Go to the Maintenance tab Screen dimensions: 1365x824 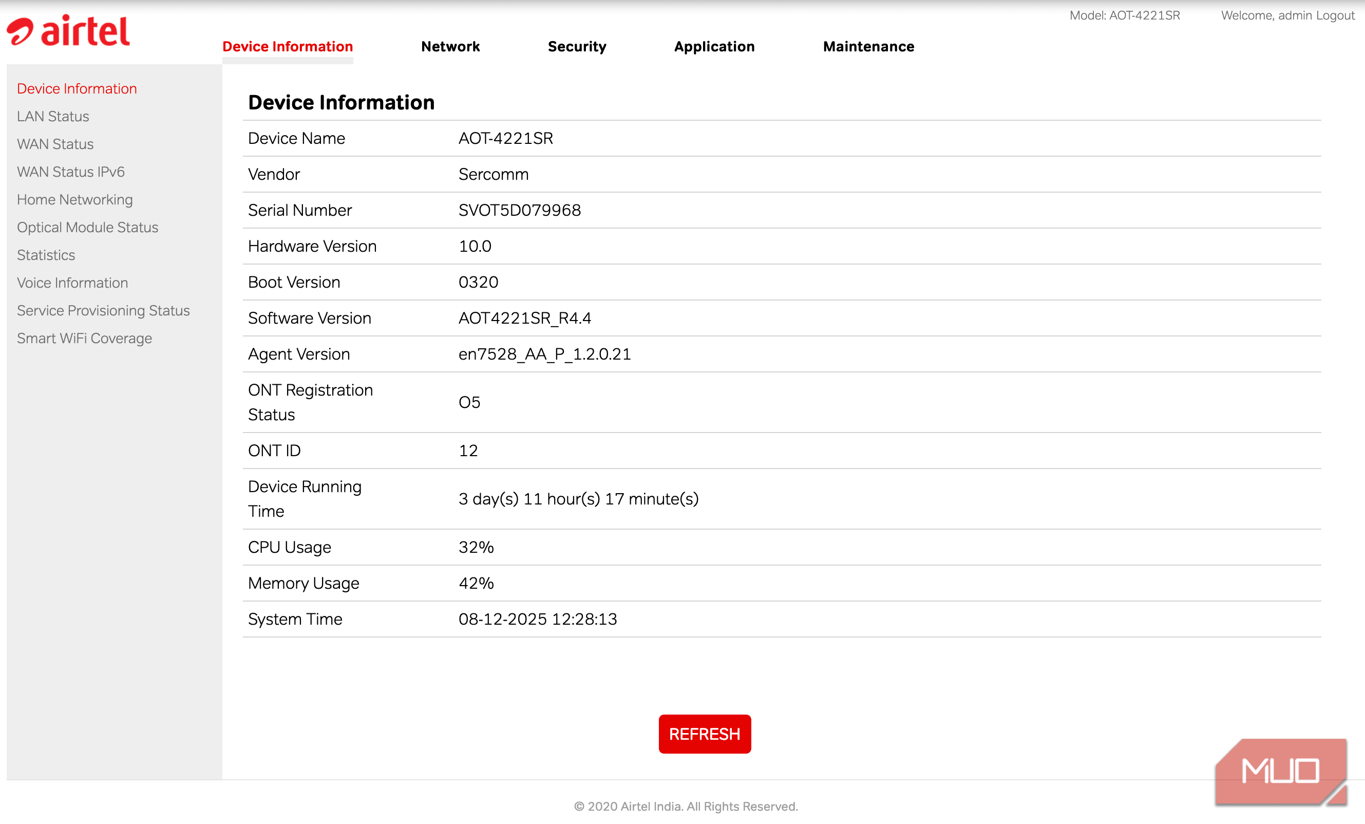(868, 47)
